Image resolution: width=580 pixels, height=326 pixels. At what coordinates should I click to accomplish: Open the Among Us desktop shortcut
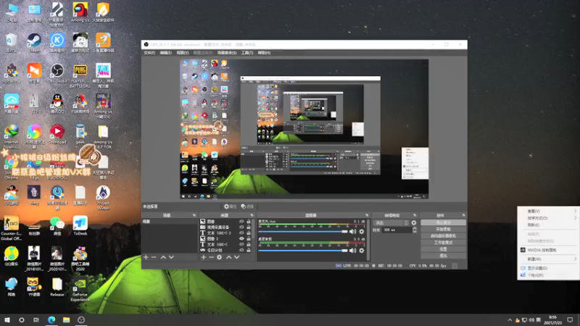point(80,12)
